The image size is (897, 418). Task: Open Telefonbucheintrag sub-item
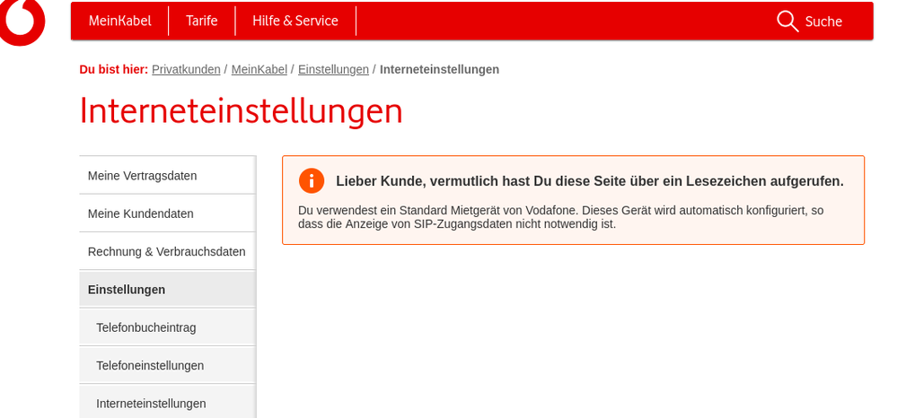(x=167, y=327)
